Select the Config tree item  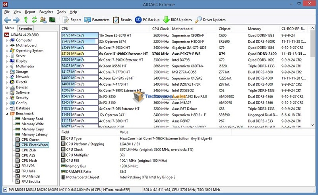click(21, 103)
